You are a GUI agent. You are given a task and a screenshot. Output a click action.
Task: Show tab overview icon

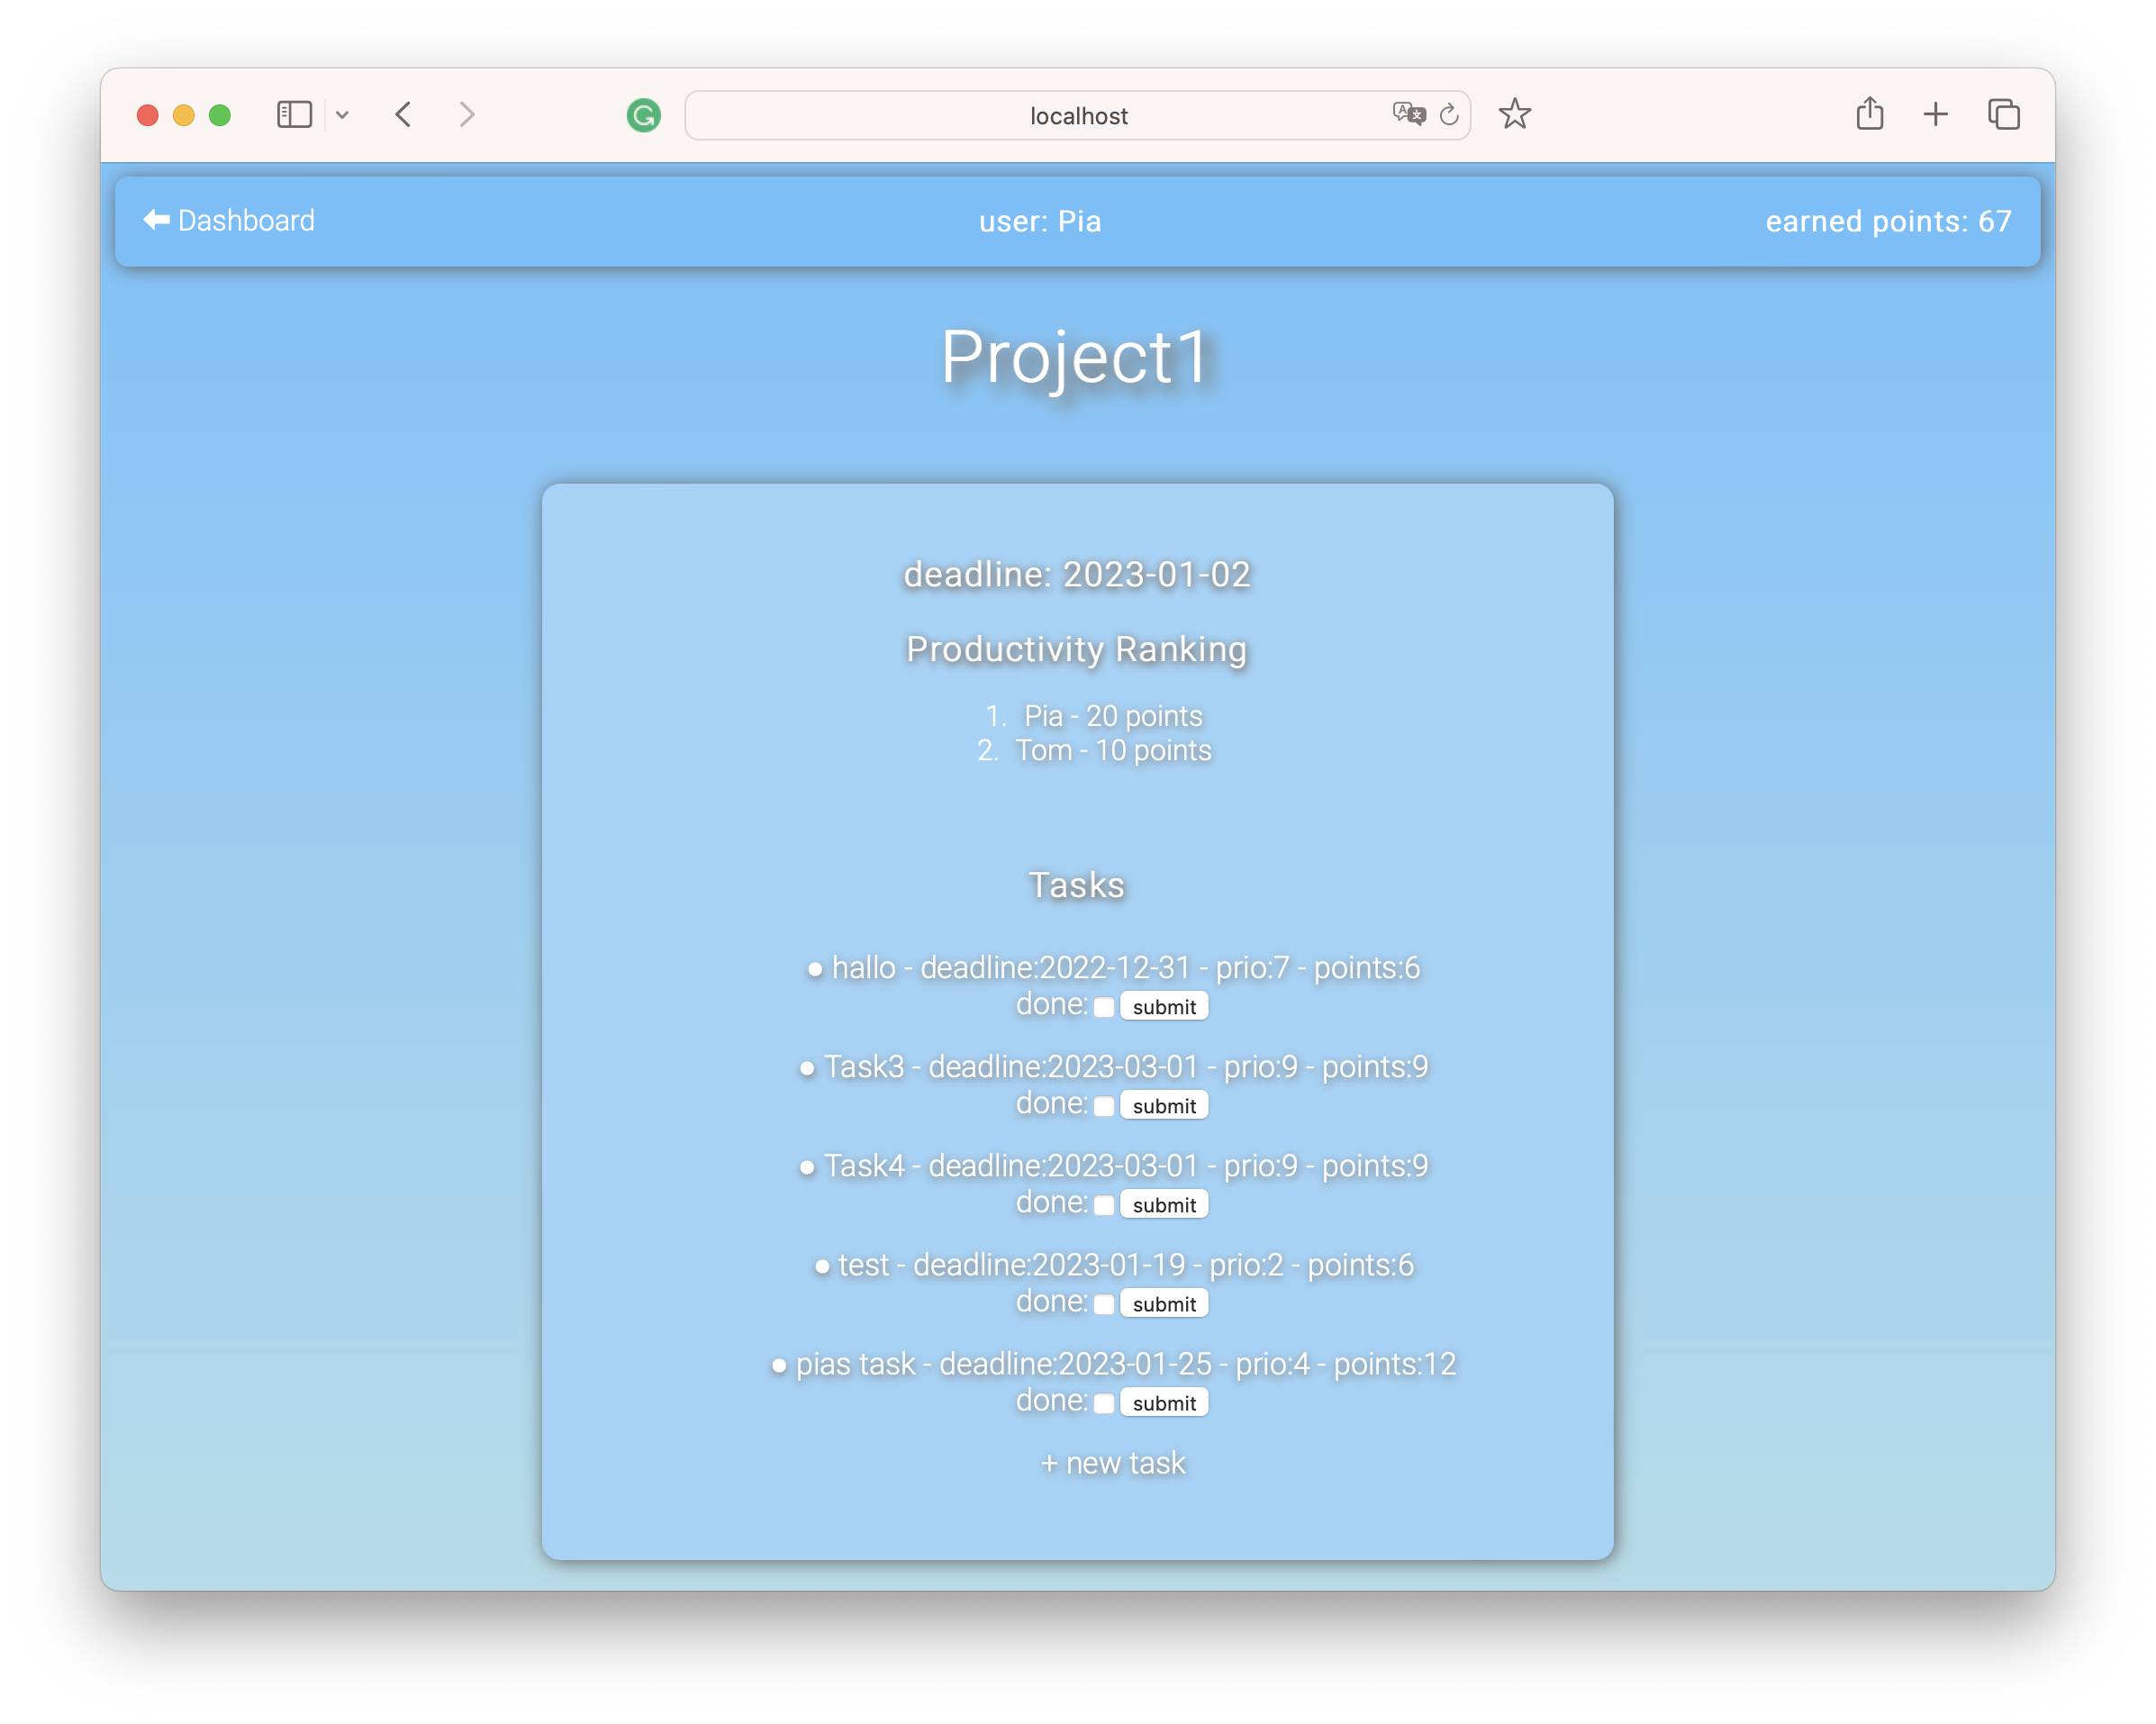(2003, 115)
